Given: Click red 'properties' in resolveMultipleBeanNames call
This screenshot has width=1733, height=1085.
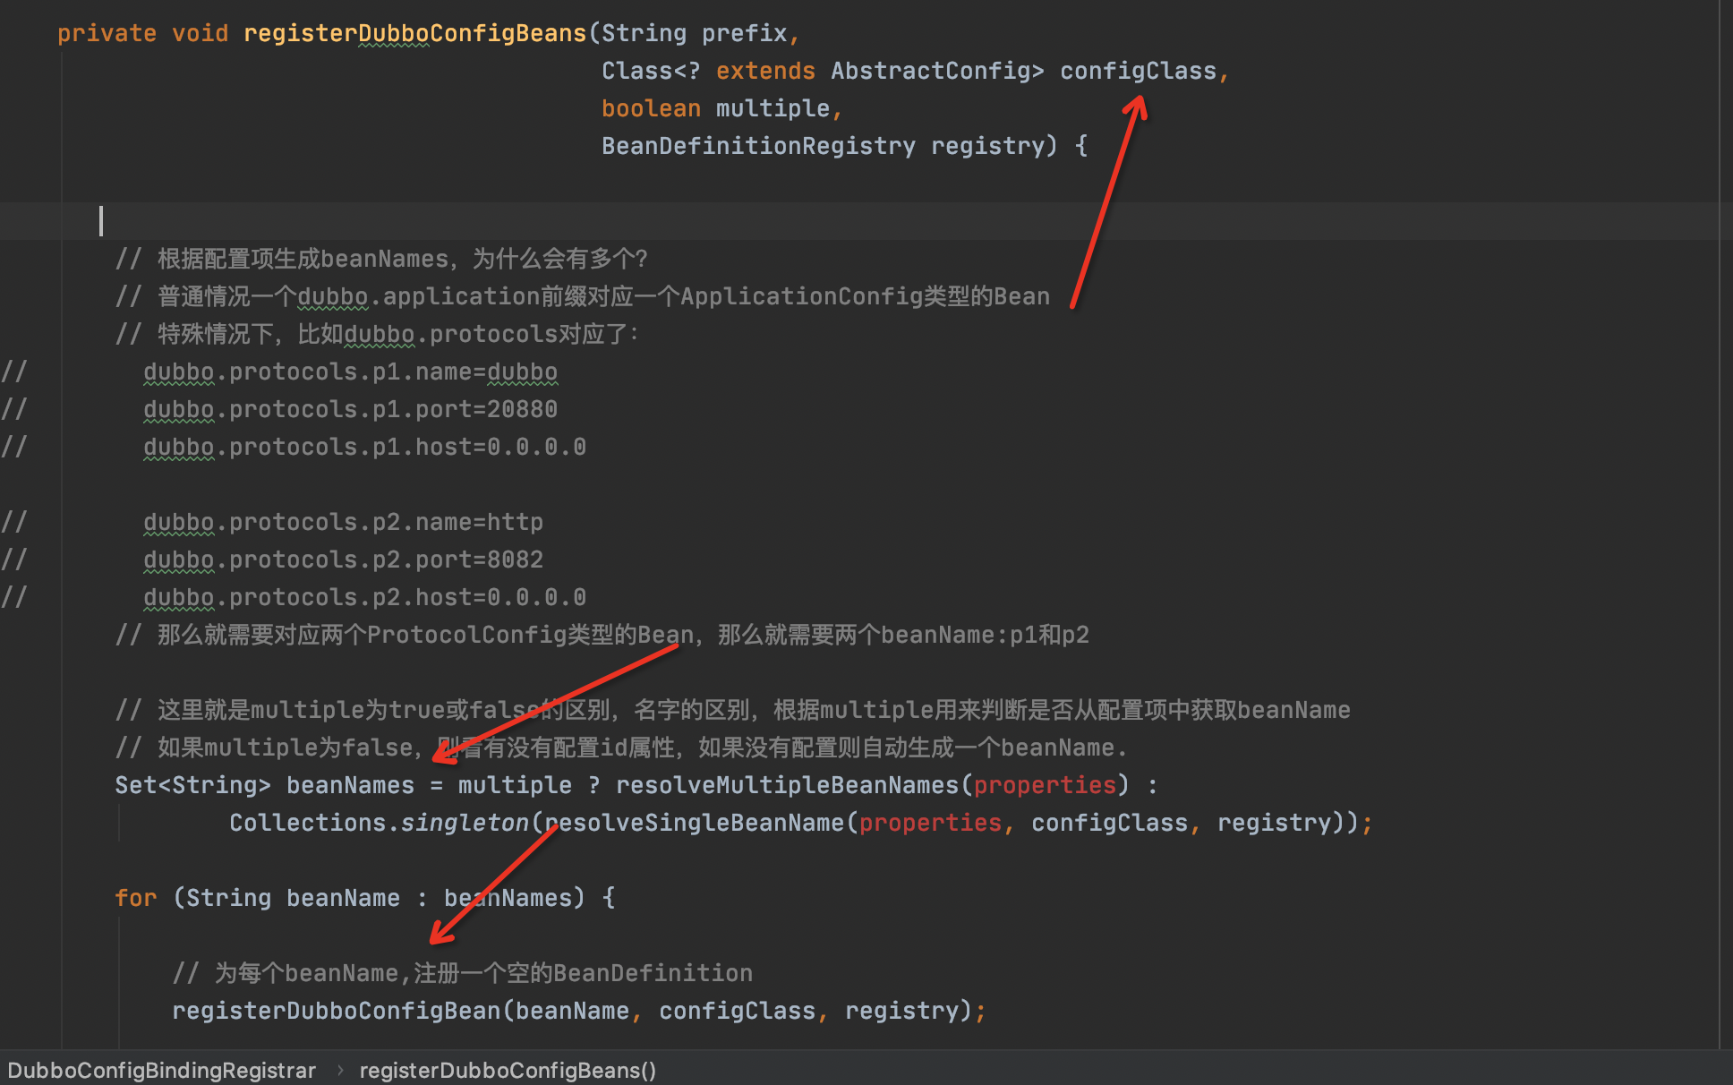Looking at the screenshot, I should pos(1045,785).
